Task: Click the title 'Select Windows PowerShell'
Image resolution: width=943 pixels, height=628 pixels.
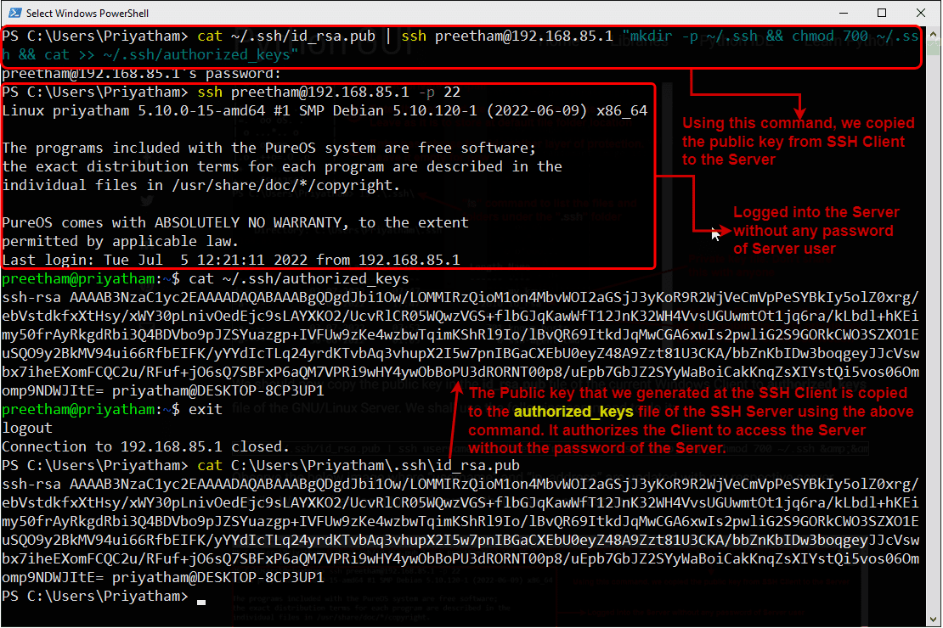Action: 89,13
